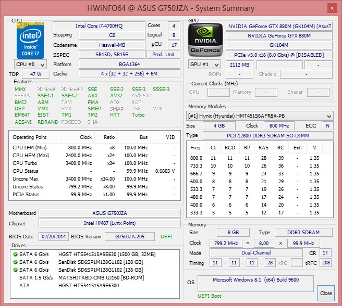This screenshot has width=342, height=306.
Task: Click the Turbo feature label
Action: tap(138, 115)
